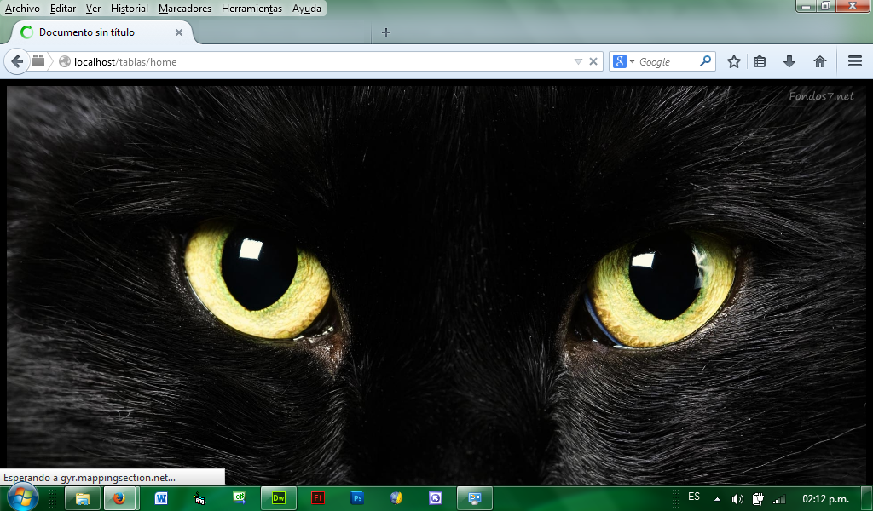Open the Firefox hamburger menu
Image resolution: width=873 pixels, height=511 pixels.
click(855, 61)
